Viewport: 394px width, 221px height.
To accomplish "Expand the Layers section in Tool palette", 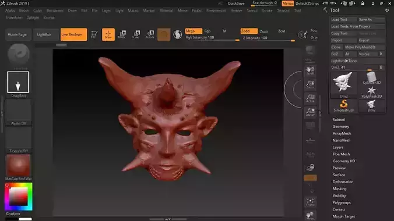I will click(338, 147).
